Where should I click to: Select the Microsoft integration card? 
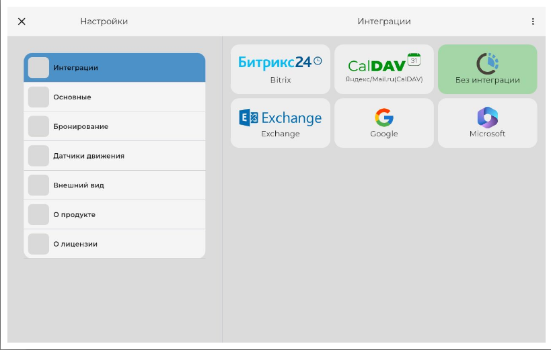tap(487, 123)
